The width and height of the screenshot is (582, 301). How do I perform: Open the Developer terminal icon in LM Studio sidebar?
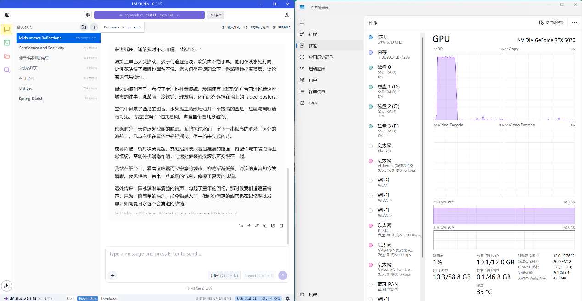[x=6, y=43]
